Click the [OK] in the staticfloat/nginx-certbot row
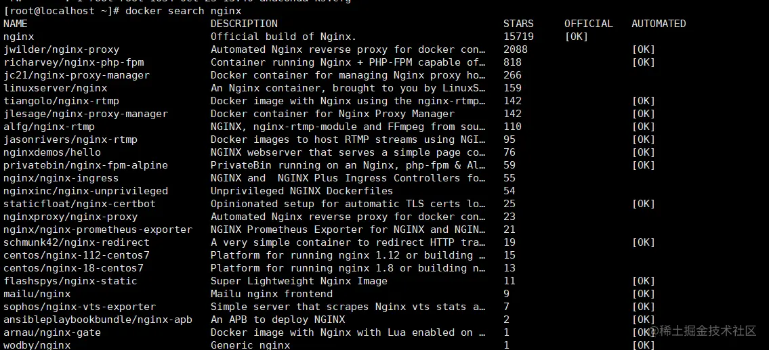This screenshot has width=769, height=350. click(644, 204)
